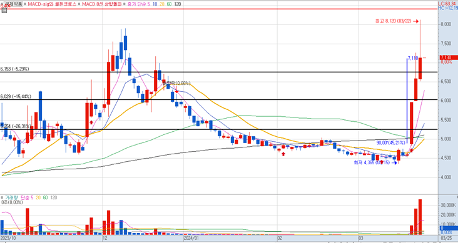The width and height of the screenshot is (458, 243).
Task: Click the HC:-12.19 value at top right
Action: tap(448, 8)
